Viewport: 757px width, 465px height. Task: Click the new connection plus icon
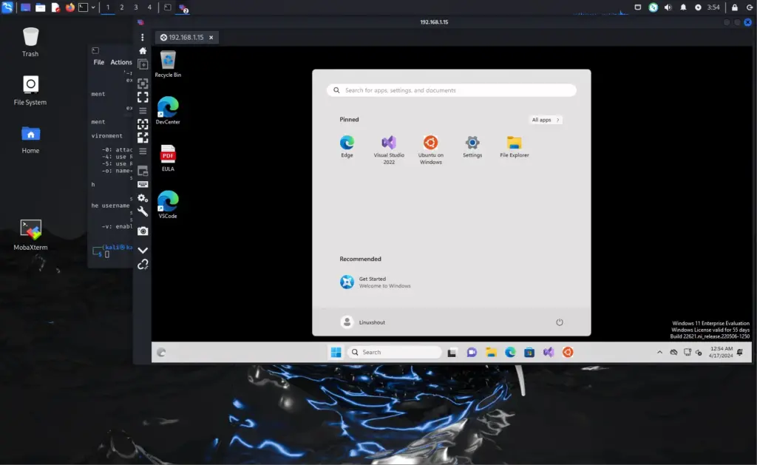[x=143, y=64]
